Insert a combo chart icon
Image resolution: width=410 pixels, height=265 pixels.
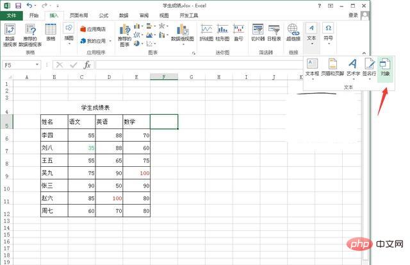162,35
